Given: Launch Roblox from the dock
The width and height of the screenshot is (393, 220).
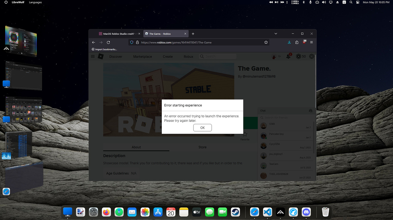Looking at the screenshot, I should (280, 212).
